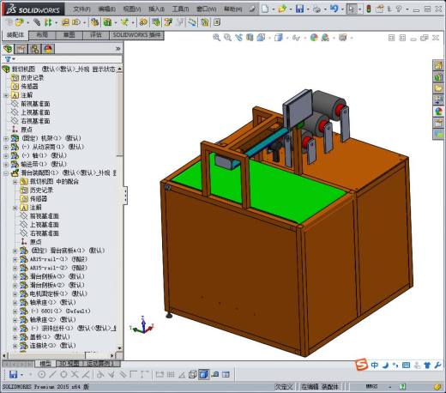Image resolution: width=446 pixels, height=393 pixels.
Task: Collapse the 滑台装配图 subassembly tree node
Action: (x=6, y=173)
